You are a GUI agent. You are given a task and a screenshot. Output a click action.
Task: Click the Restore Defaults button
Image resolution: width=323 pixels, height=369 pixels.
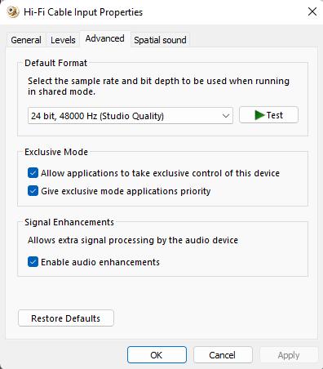[x=66, y=318]
